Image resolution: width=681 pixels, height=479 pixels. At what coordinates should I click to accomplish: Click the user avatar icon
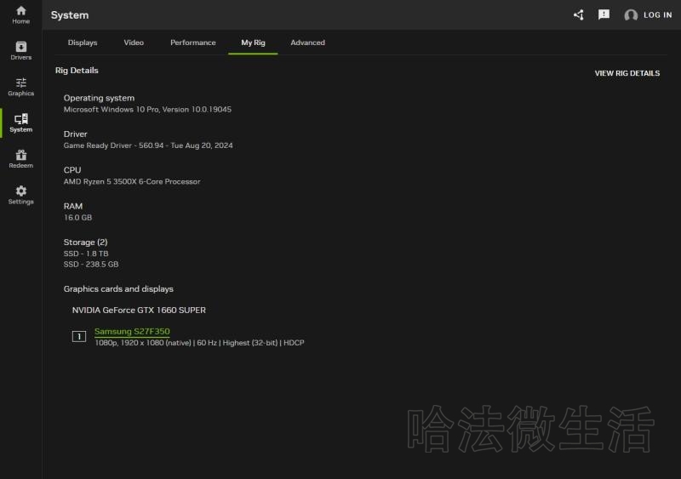pyautogui.click(x=631, y=15)
